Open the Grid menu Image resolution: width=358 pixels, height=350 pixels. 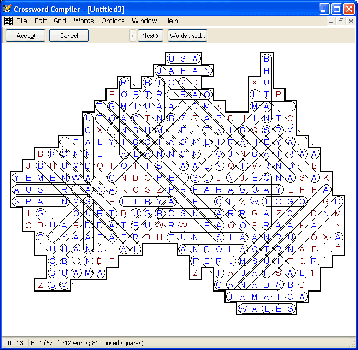[x=60, y=21]
